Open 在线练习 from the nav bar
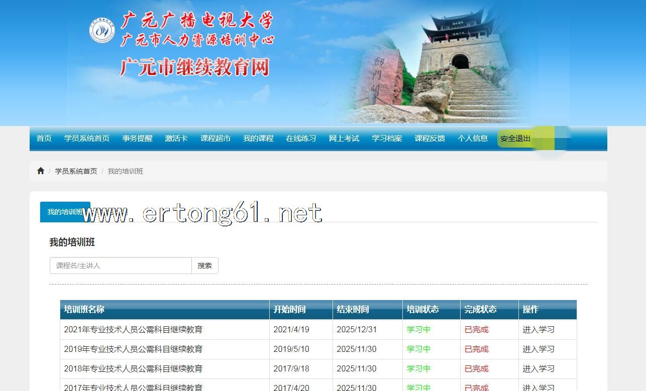646x391 pixels. tap(301, 139)
